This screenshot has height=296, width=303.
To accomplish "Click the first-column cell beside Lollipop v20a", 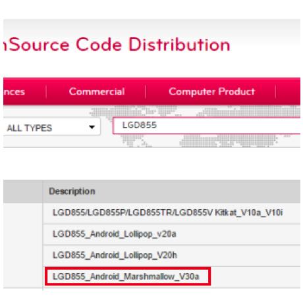I will 23,234.
